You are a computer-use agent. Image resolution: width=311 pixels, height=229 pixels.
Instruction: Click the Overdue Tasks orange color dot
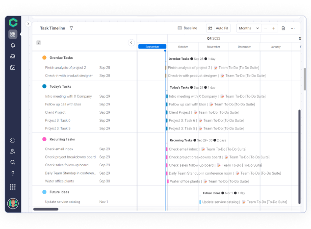click(44, 58)
